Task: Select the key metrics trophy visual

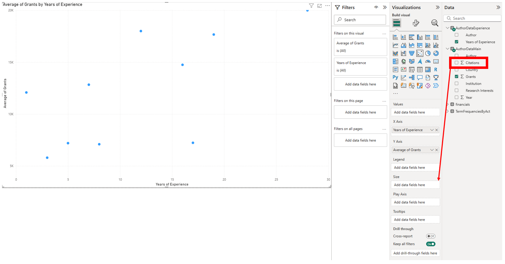Action: [x=436, y=77]
